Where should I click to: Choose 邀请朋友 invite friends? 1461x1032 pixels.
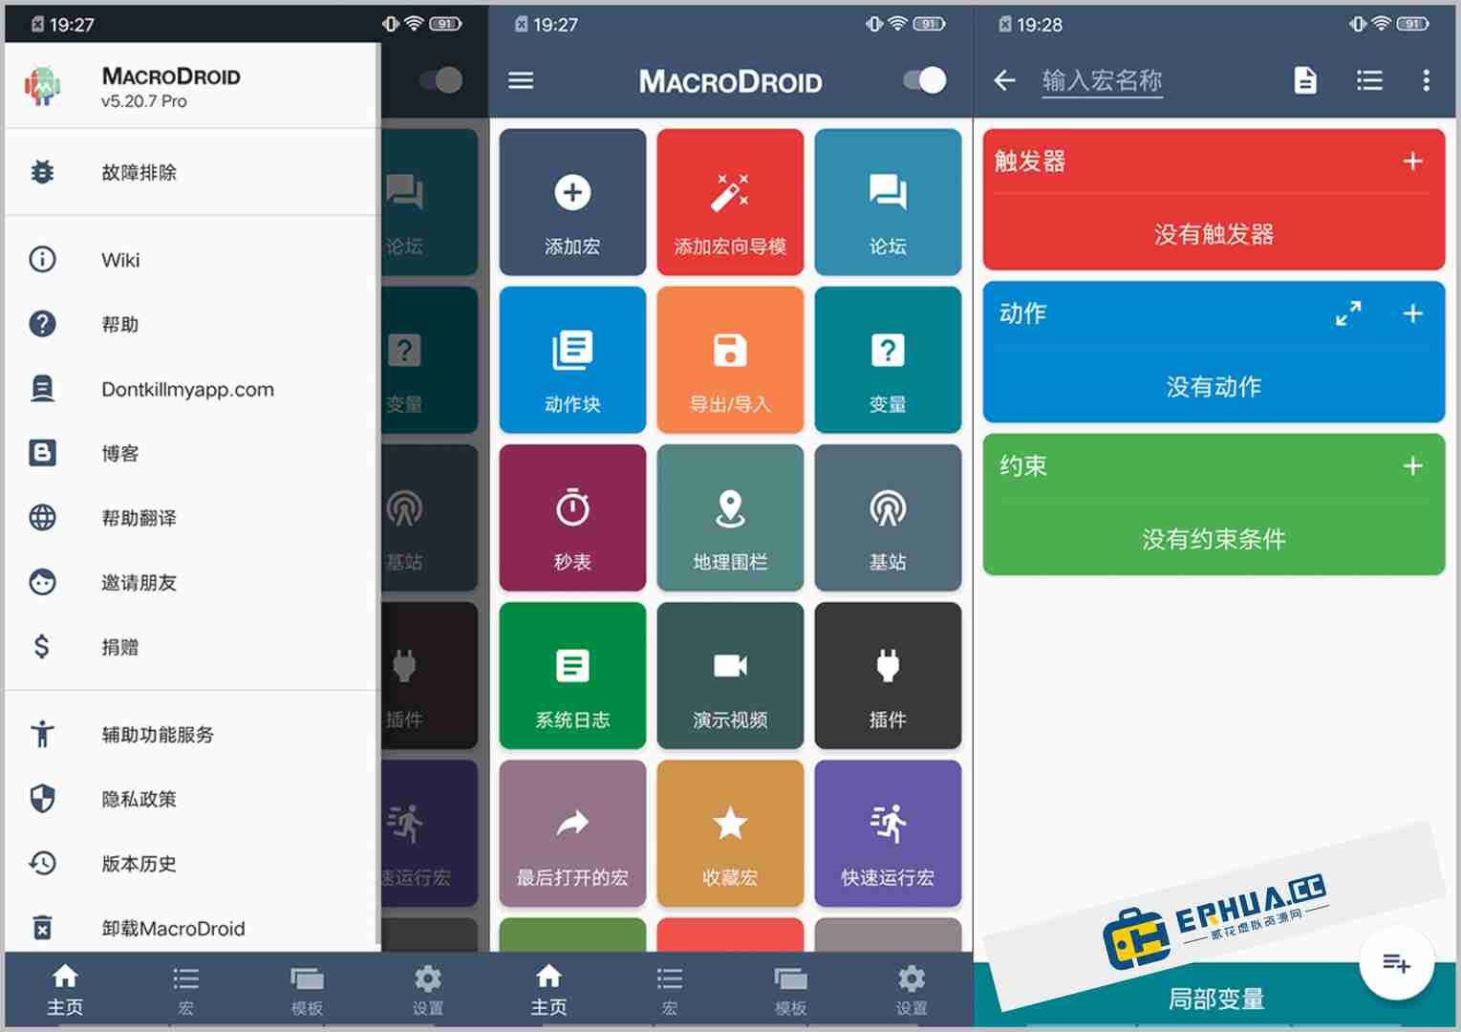tap(191, 582)
